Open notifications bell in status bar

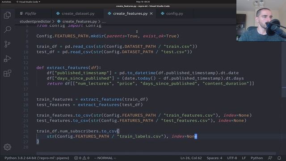[279, 158]
